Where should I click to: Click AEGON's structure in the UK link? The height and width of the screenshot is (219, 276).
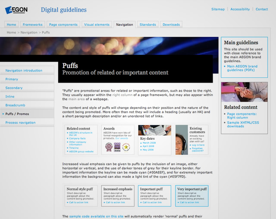pyautogui.click(x=81, y=134)
